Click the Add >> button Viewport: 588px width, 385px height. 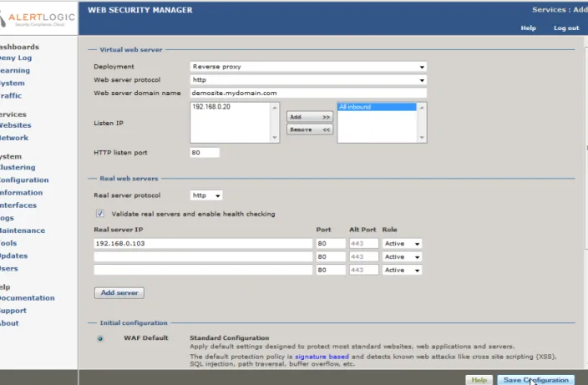(310, 117)
